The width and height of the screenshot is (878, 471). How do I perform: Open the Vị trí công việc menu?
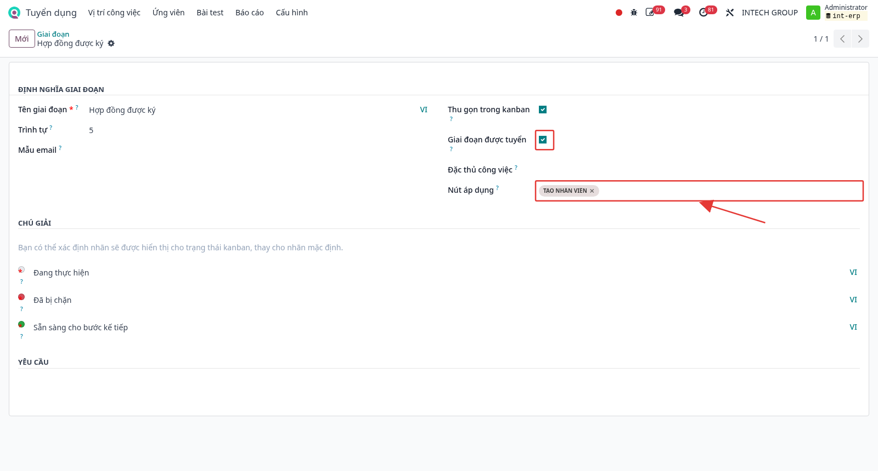coord(114,13)
